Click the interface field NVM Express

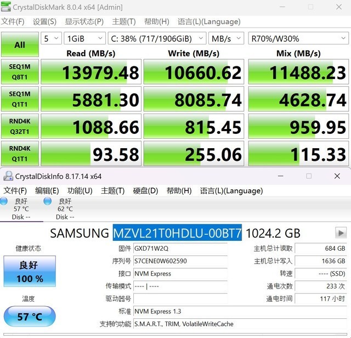(x=180, y=273)
